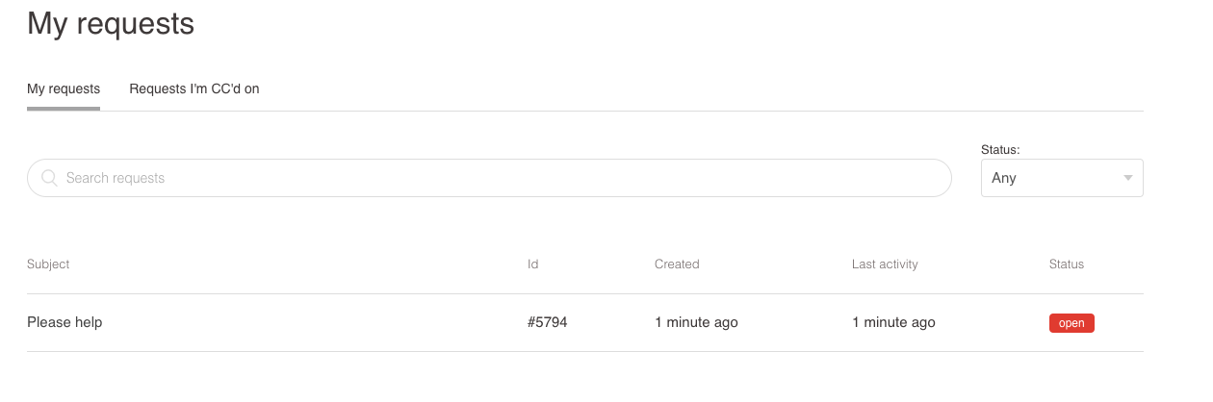Click the Subject column header
Image resolution: width=1213 pixels, height=402 pixels.
click(48, 264)
